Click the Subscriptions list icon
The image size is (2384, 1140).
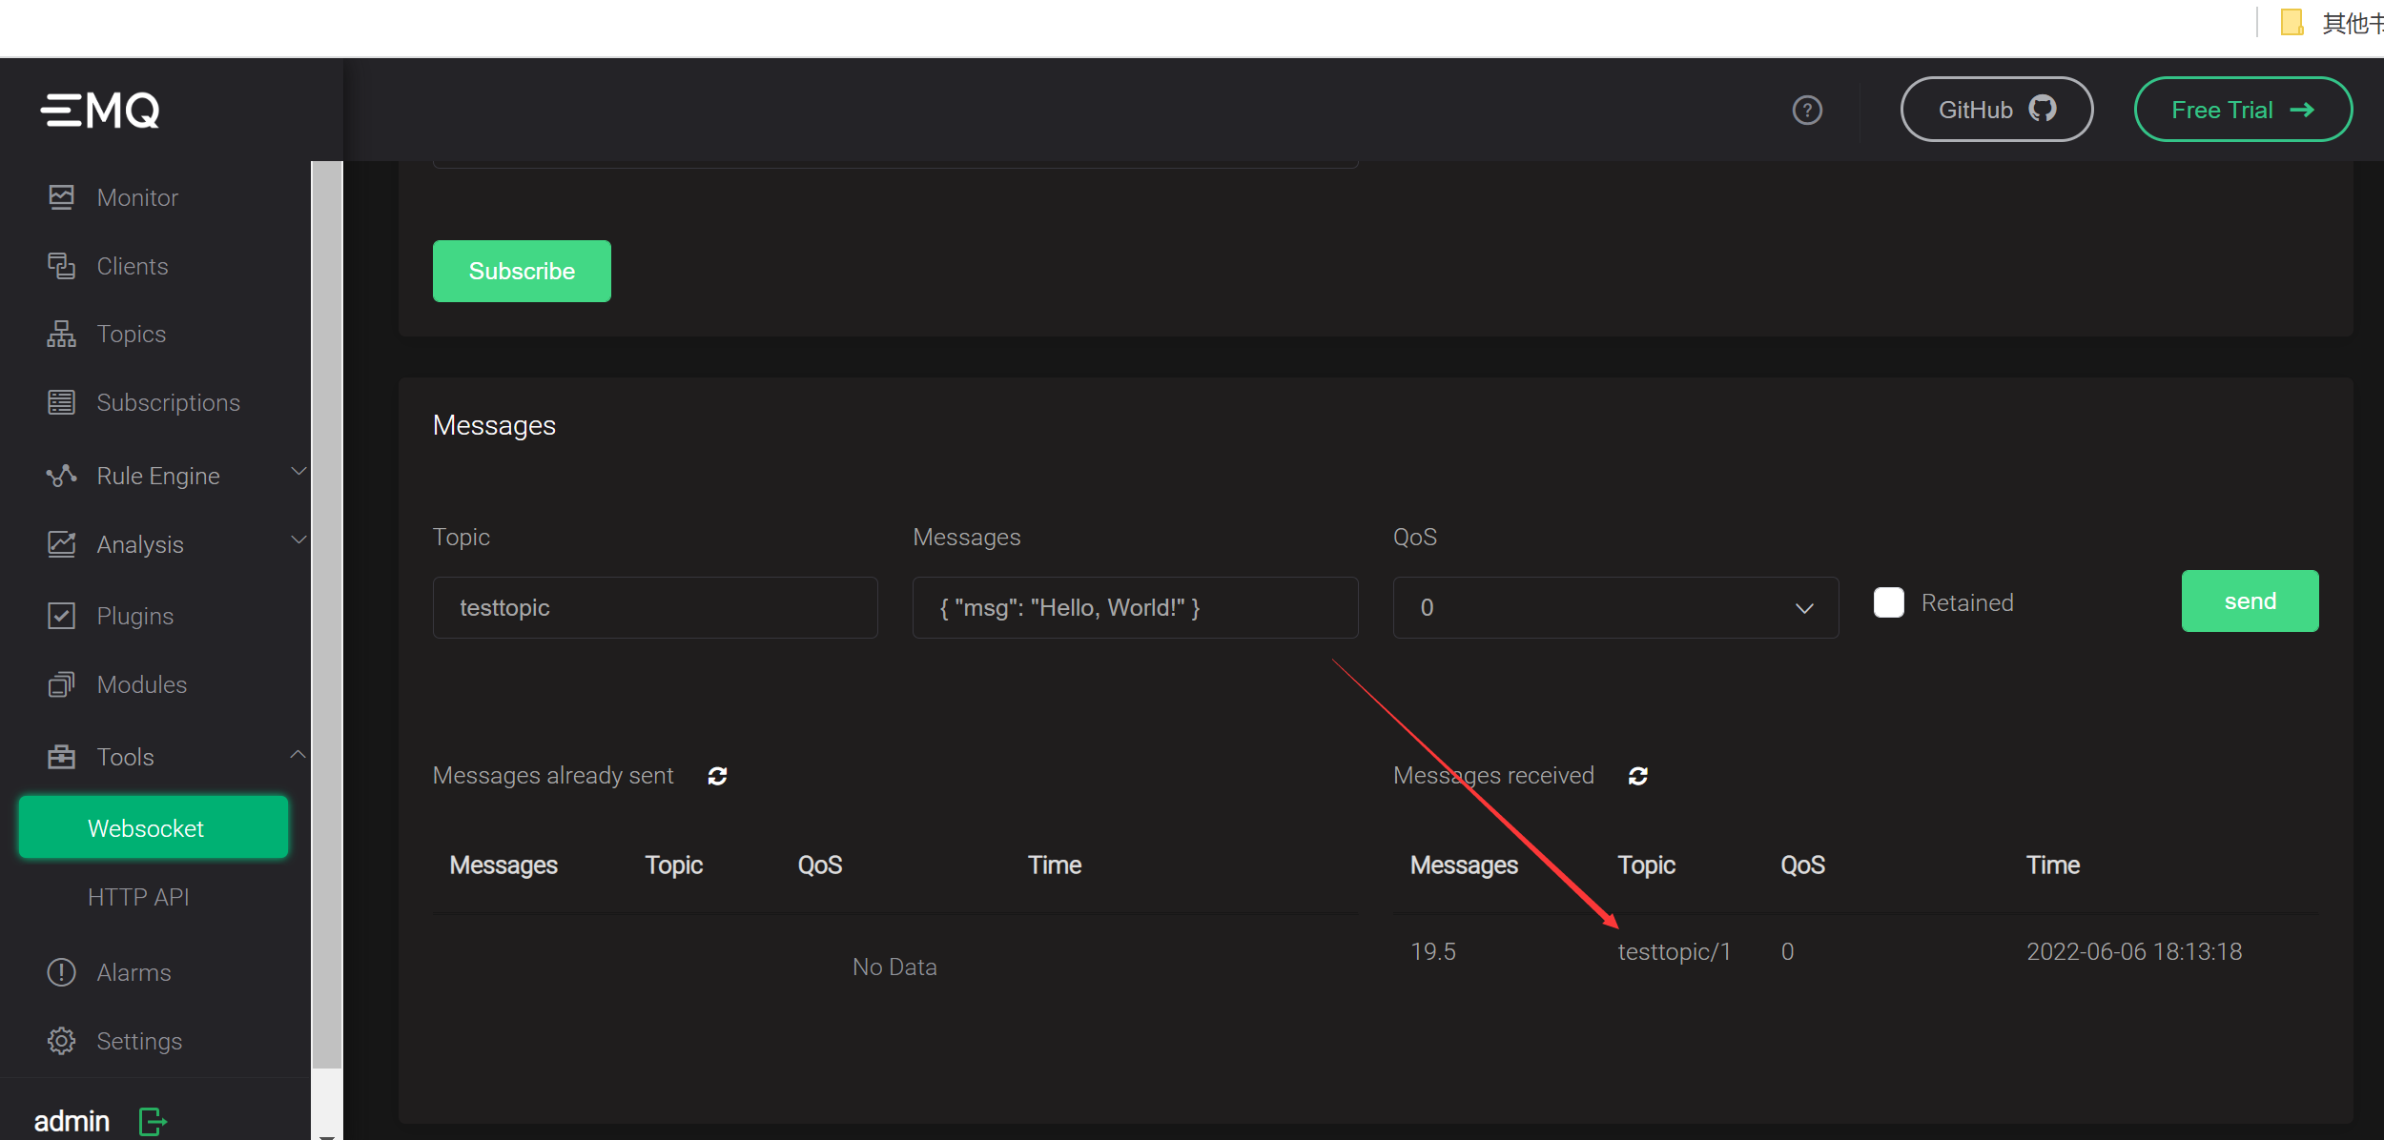click(61, 402)
